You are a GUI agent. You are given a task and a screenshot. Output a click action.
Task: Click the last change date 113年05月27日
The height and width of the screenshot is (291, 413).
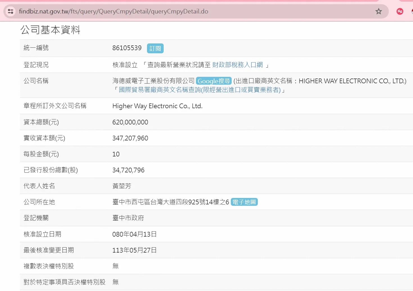[134, 250]
